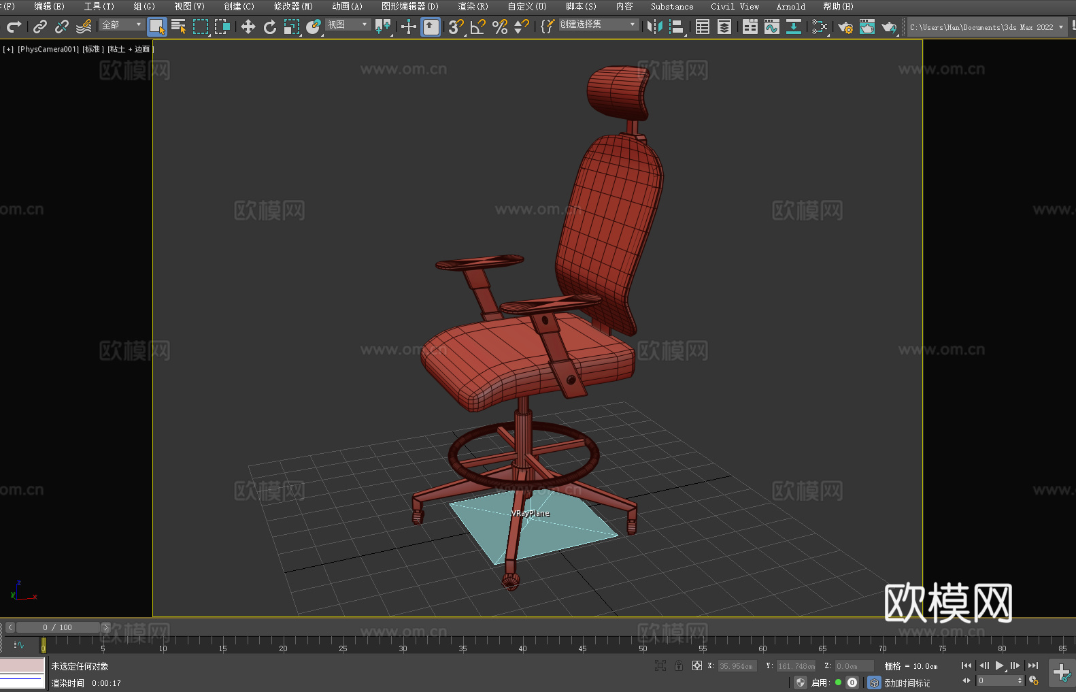Toggle the Layer Explorer icon

click(x=724, y=27)
